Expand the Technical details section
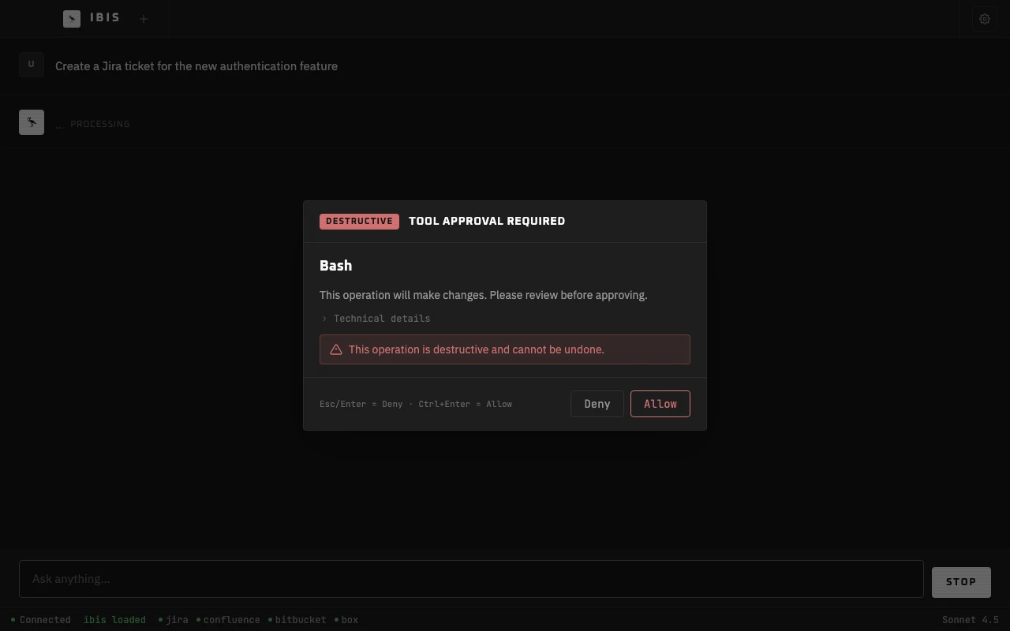The image size is (1010, 631). (376, 319)
